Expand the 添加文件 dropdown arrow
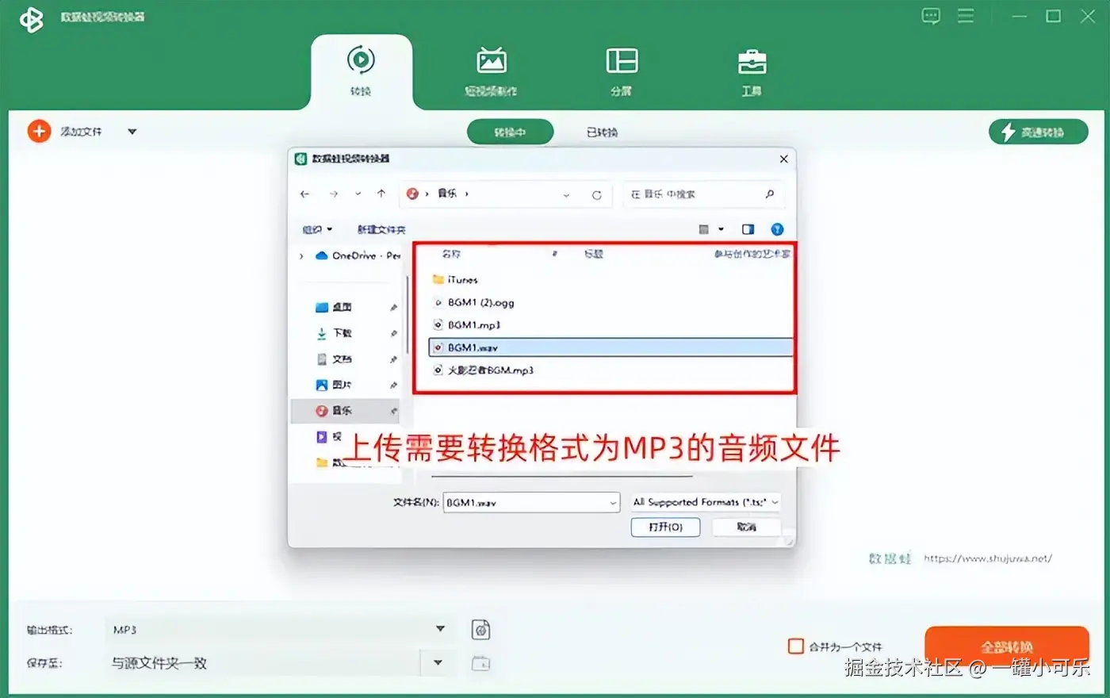The height and width of the screenshot is (698, 1110). click(x=132, y=132)
